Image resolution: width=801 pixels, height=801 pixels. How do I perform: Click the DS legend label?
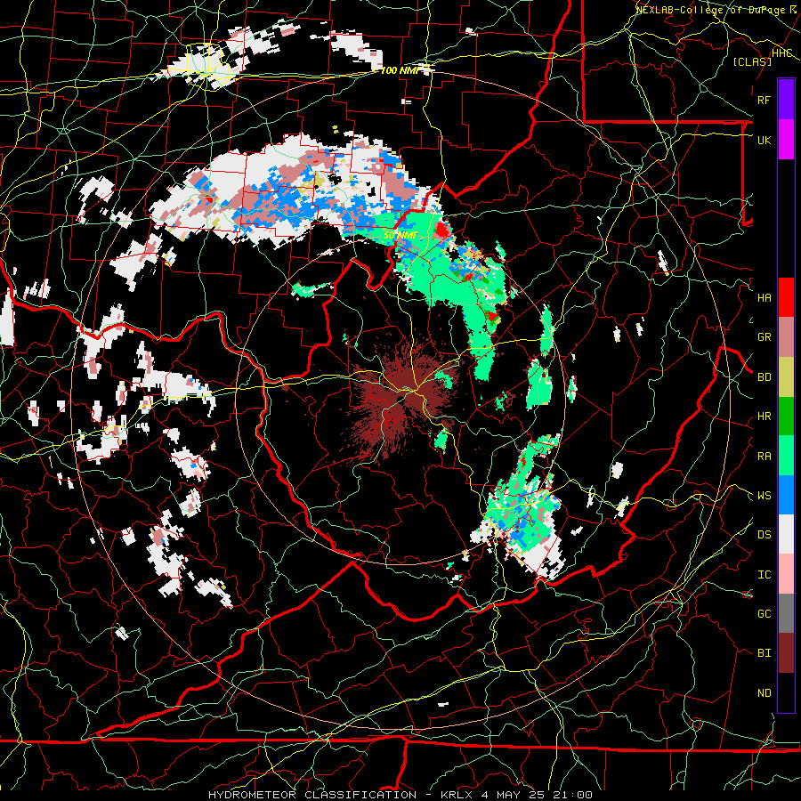pos(764,535)
